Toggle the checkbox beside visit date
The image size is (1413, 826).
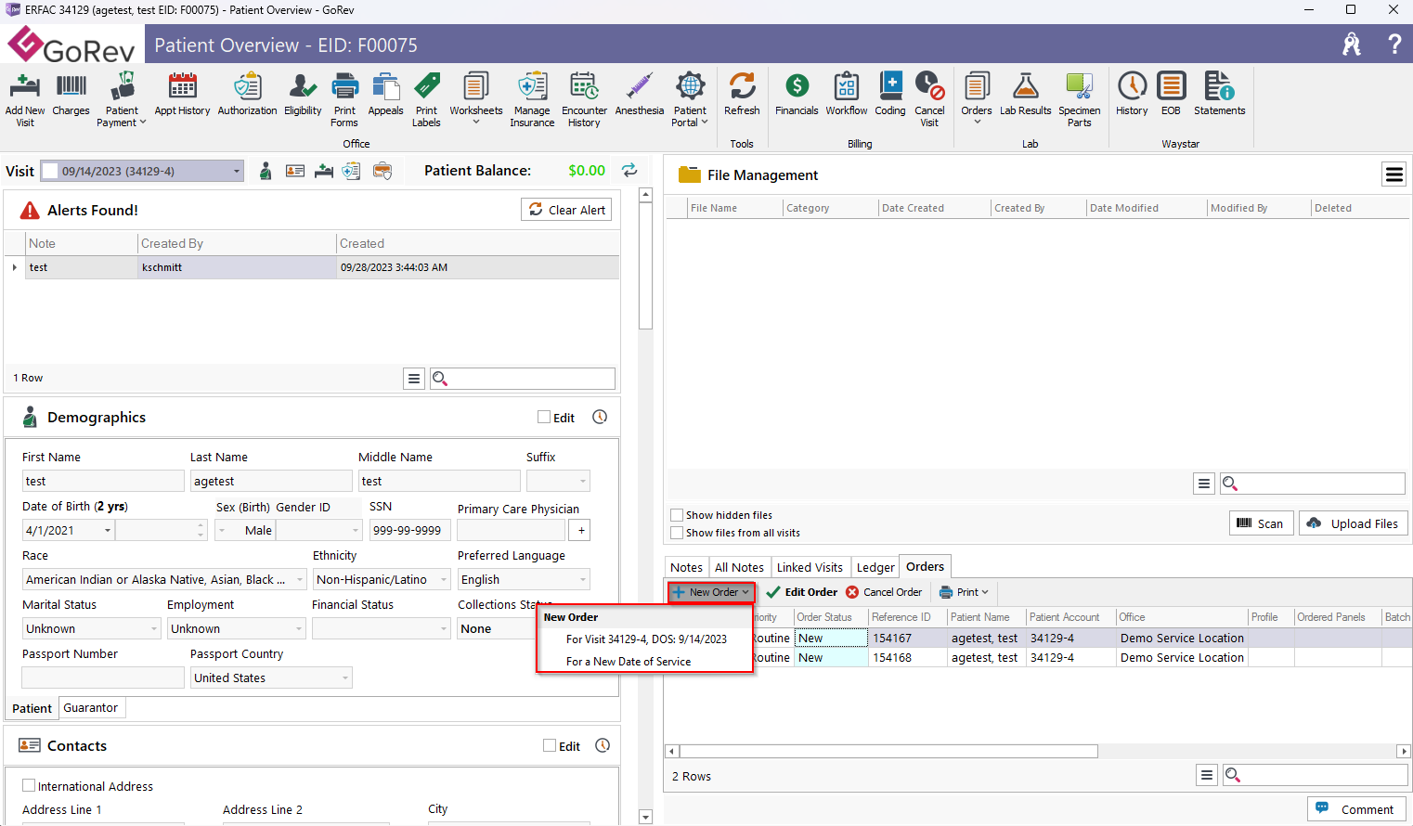tap(51, 171)
